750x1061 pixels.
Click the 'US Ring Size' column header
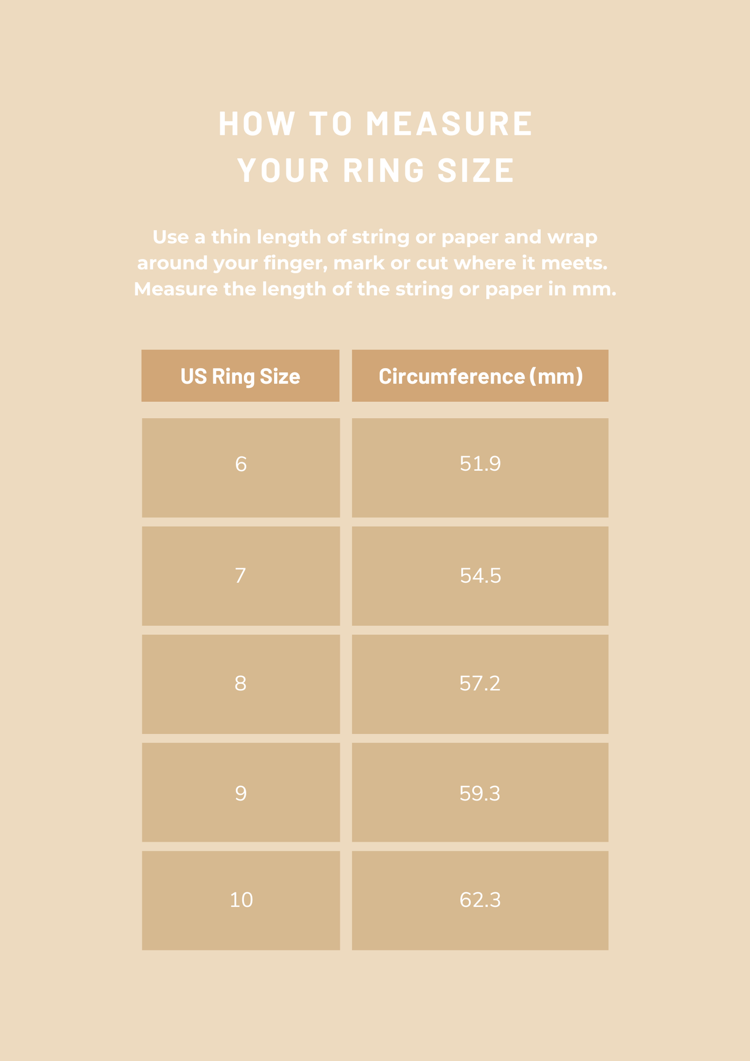click(240, 376)
